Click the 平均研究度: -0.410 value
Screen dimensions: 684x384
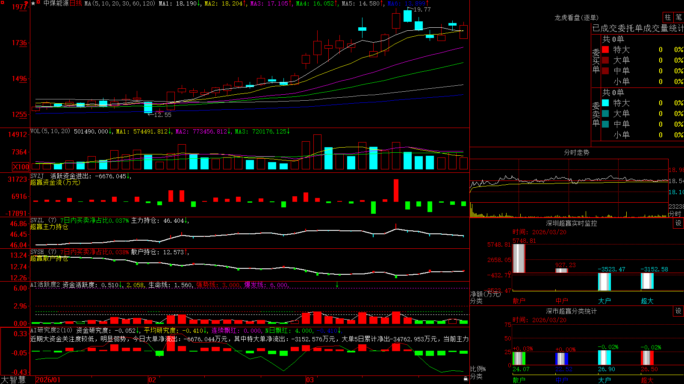tap(173, 330)
